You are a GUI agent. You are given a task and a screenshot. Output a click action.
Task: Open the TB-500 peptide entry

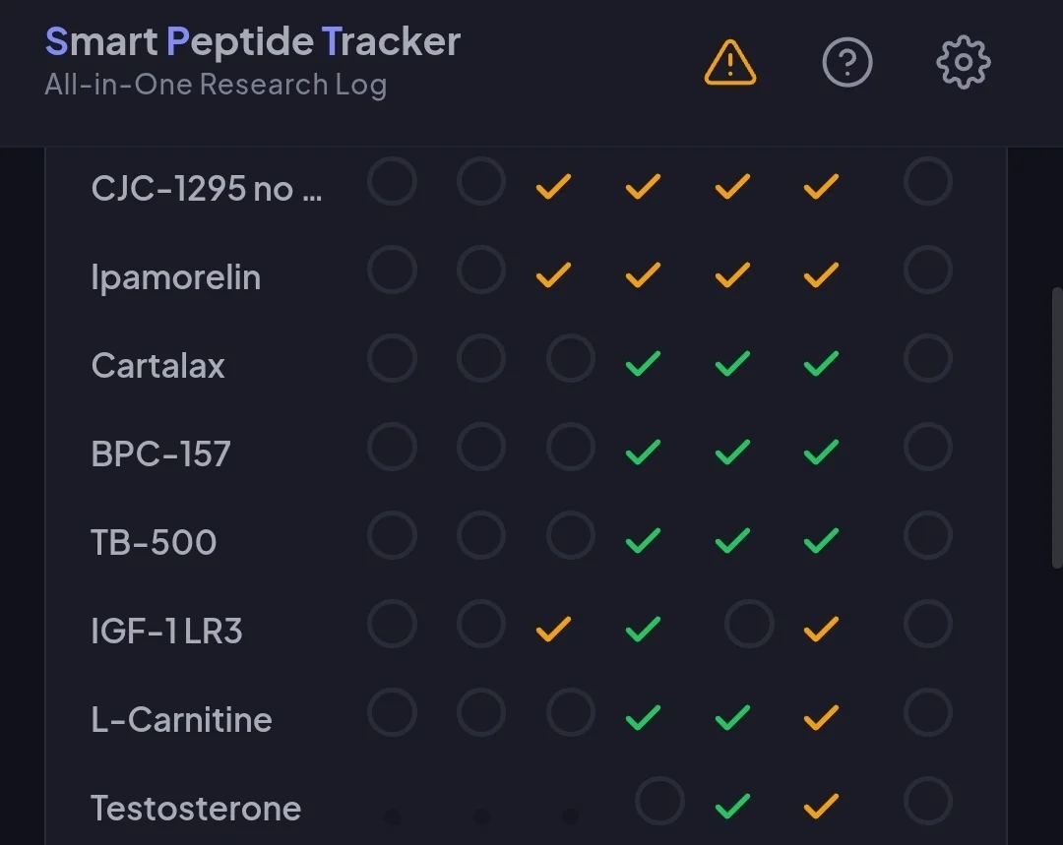154,542
